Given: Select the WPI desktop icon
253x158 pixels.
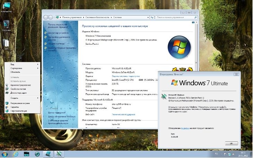Looking at the screenshot, I should [x=7, y=44].
